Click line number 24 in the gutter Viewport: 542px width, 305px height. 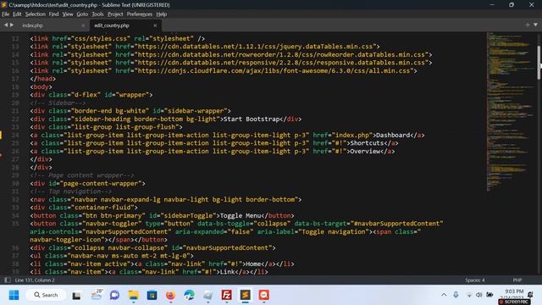(15, 136)
